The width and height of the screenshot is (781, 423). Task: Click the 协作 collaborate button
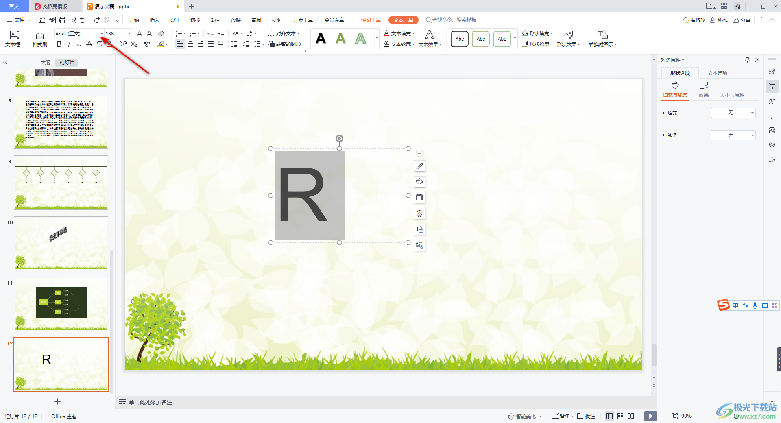click(x=719, y=20)
